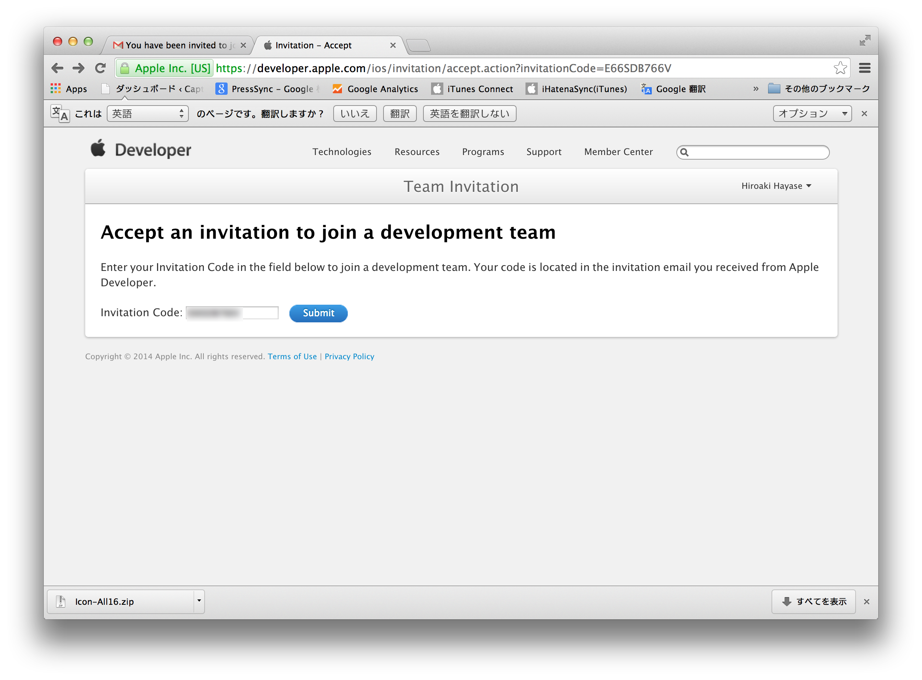This screenshot has width=922, height=680.
Task: Bookmark this page with star icon
Action: pyautogui.click(x=840, y=68)
